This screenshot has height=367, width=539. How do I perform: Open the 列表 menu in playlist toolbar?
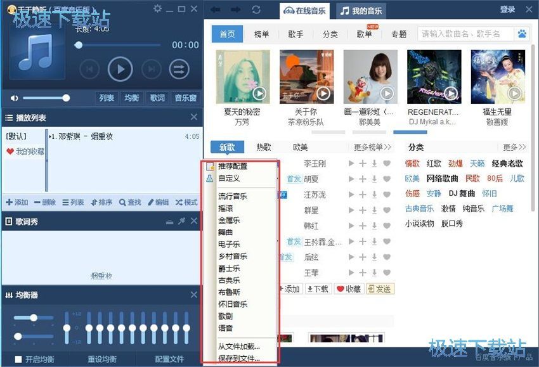click(73, 202)
